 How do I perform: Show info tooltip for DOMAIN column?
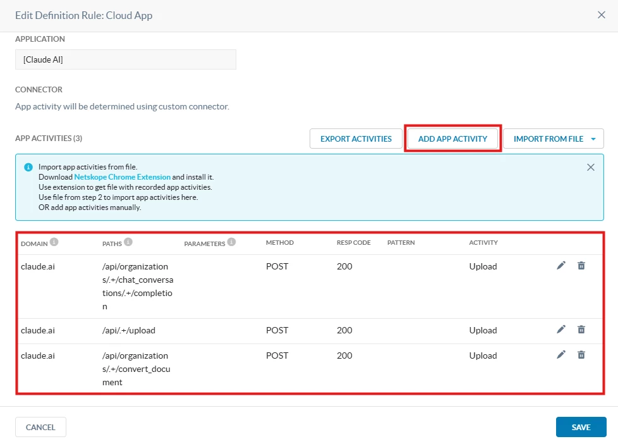point(54,242)
